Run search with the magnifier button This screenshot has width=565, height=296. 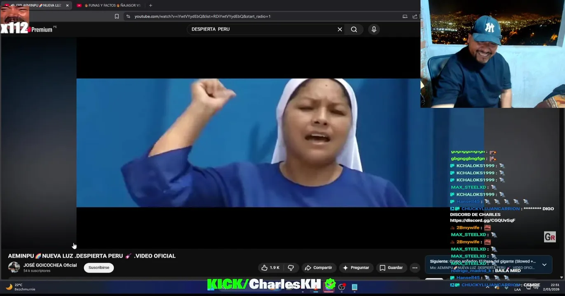coord(354,29)
